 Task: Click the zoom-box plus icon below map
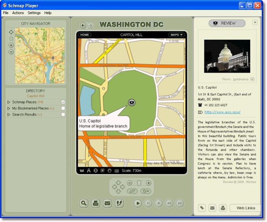[x=103, y=171]
